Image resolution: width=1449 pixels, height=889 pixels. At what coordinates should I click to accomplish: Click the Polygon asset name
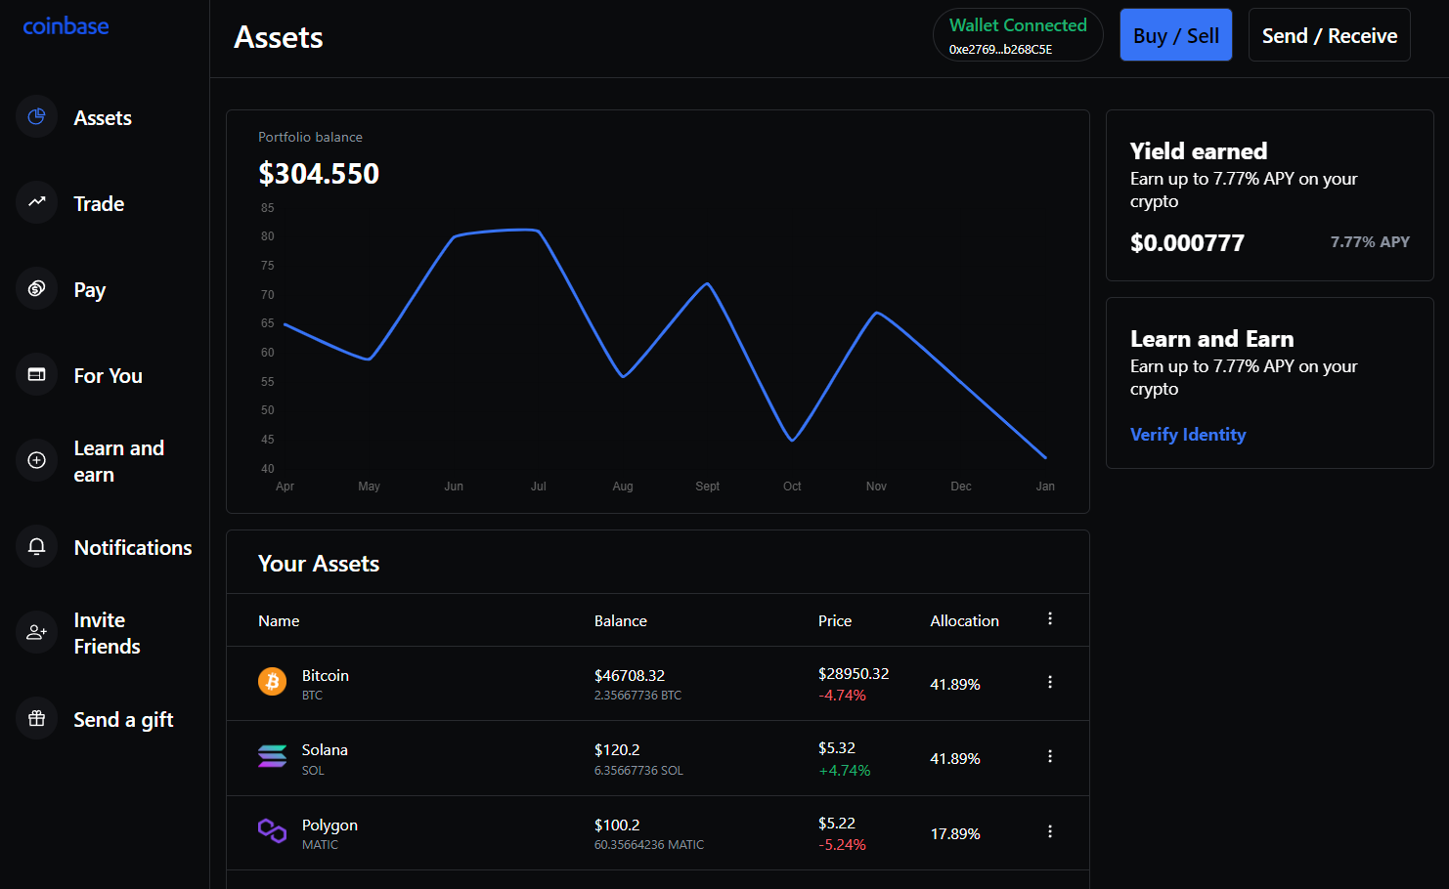coord(329,825)
